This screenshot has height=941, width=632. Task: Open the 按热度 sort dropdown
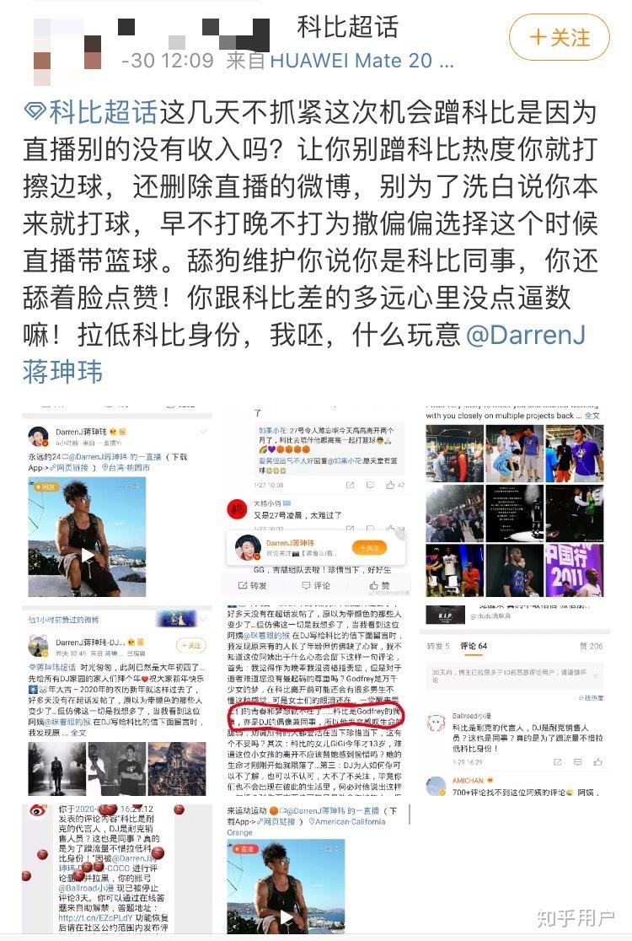[x=592, y=697]
